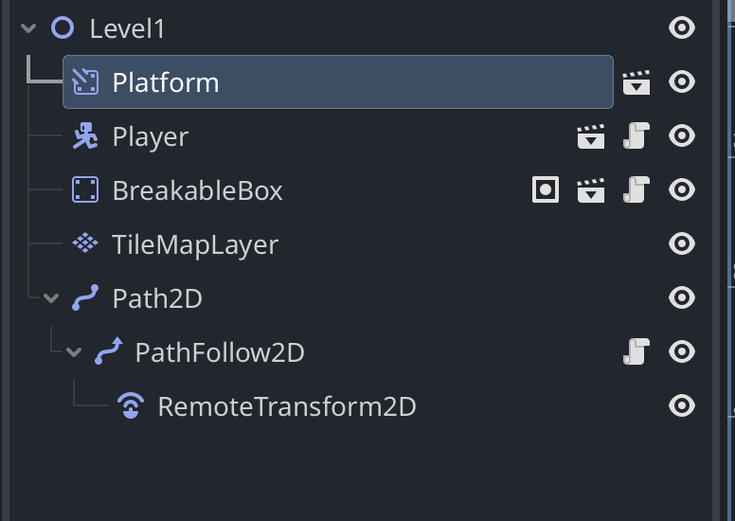Open the script attached to Player
The height and width of the screenshot is (521, 735).
pos(636,137)
